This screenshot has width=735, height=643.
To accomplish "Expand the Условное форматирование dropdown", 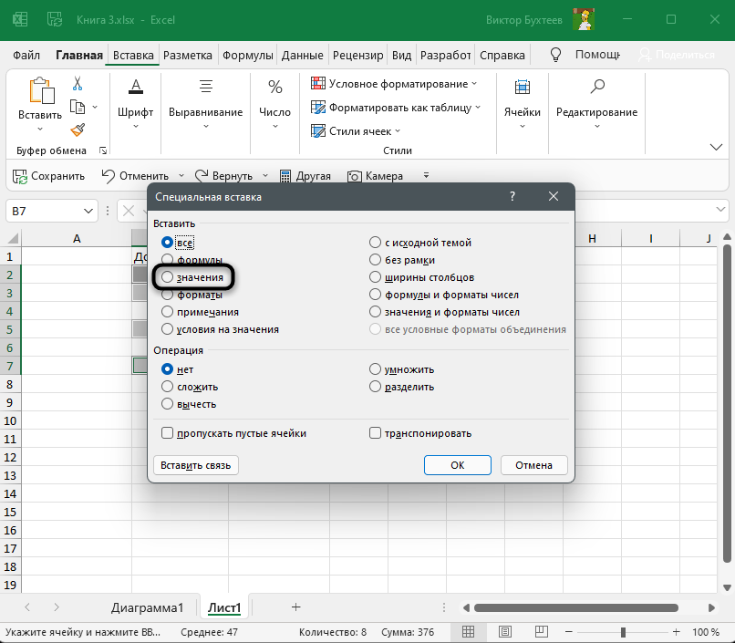I will 475,84.
